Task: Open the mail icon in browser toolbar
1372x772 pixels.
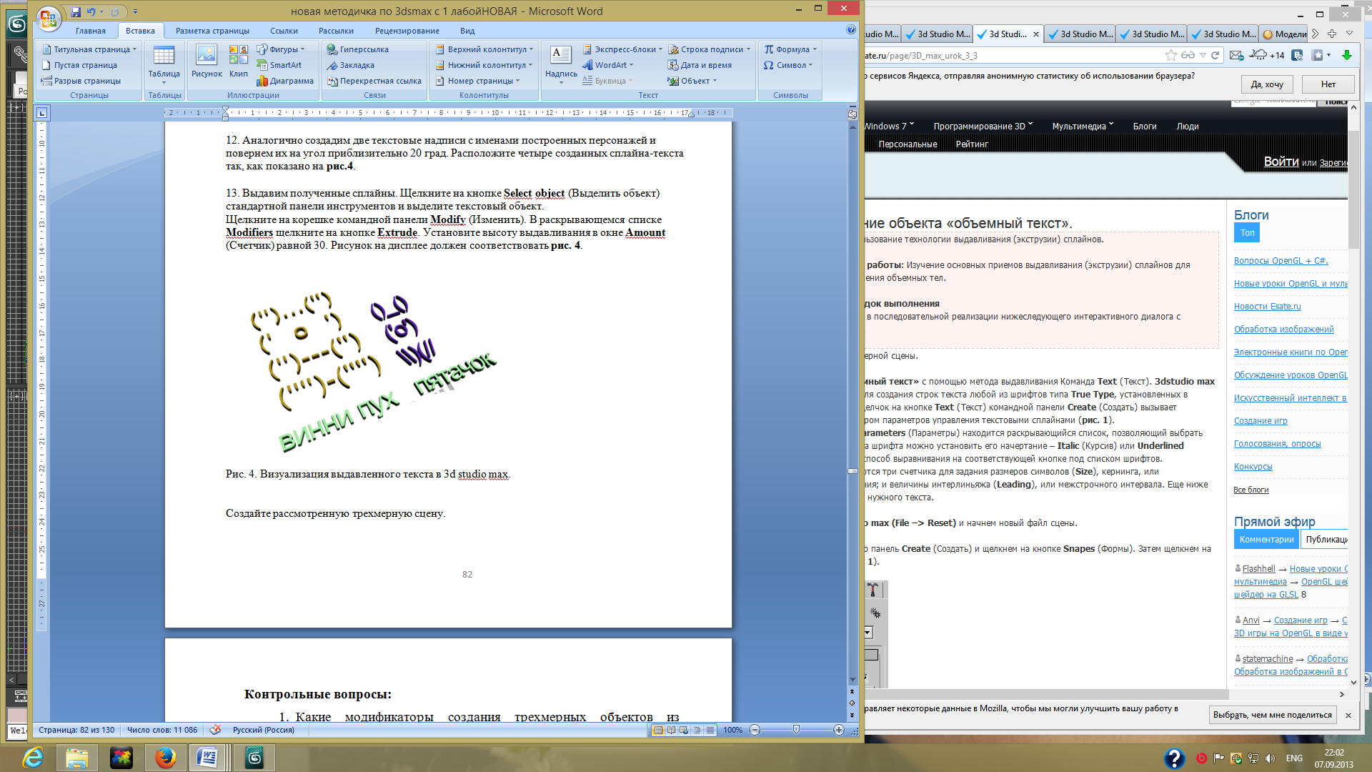Action: [x=1236, y=55]
